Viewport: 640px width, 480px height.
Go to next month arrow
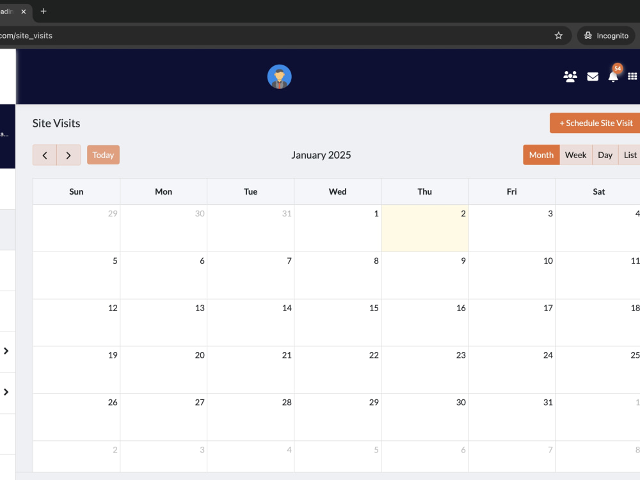pos(68,155)
